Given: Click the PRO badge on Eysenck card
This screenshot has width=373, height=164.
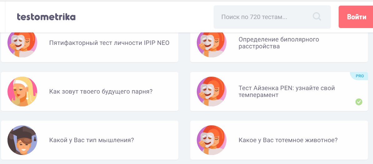Looking at the screenshot, I should (x=360, y=76).
